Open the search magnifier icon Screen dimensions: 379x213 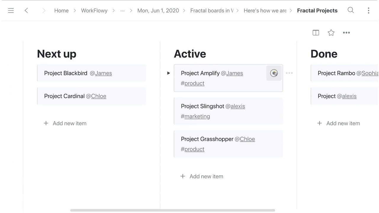(x=351, y=10)
